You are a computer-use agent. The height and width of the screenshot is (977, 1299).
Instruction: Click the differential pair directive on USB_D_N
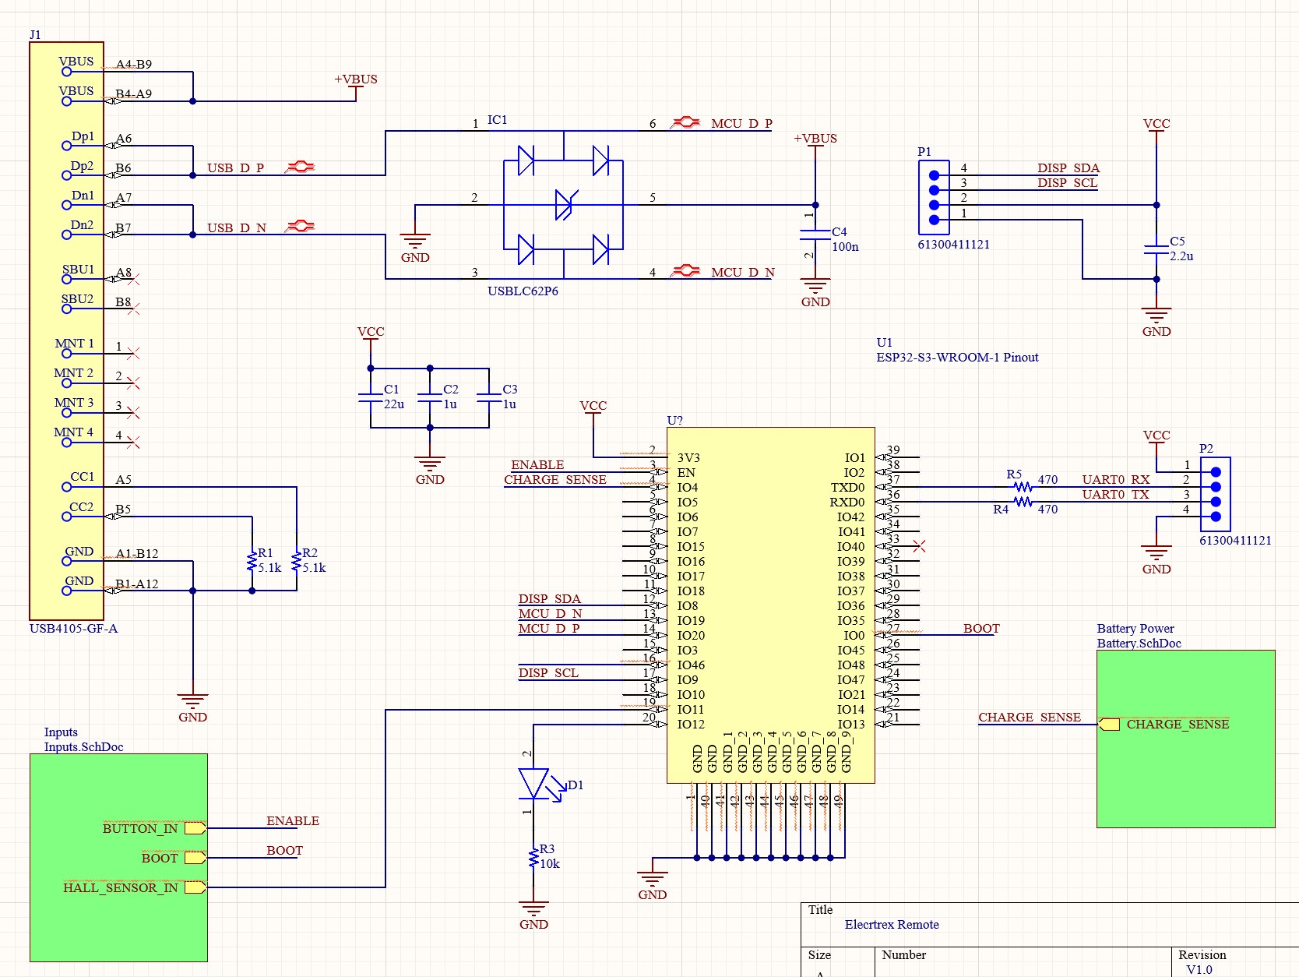[x=300, y=226]
